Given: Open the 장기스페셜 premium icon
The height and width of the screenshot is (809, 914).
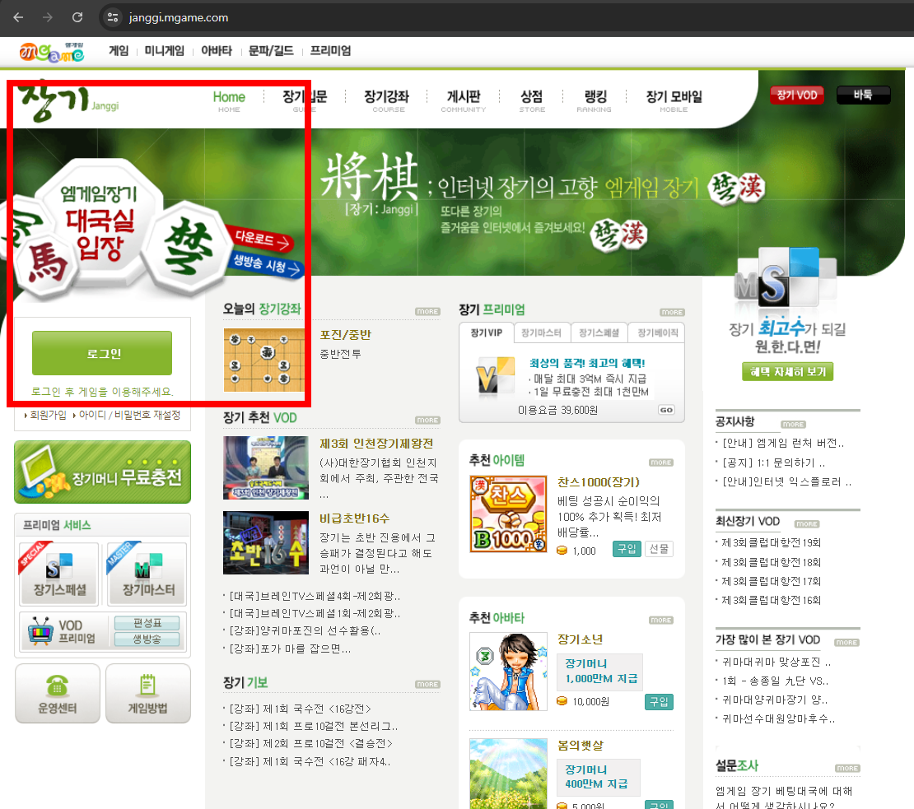Looking at the screenshot, I should [x=59, y=574].
